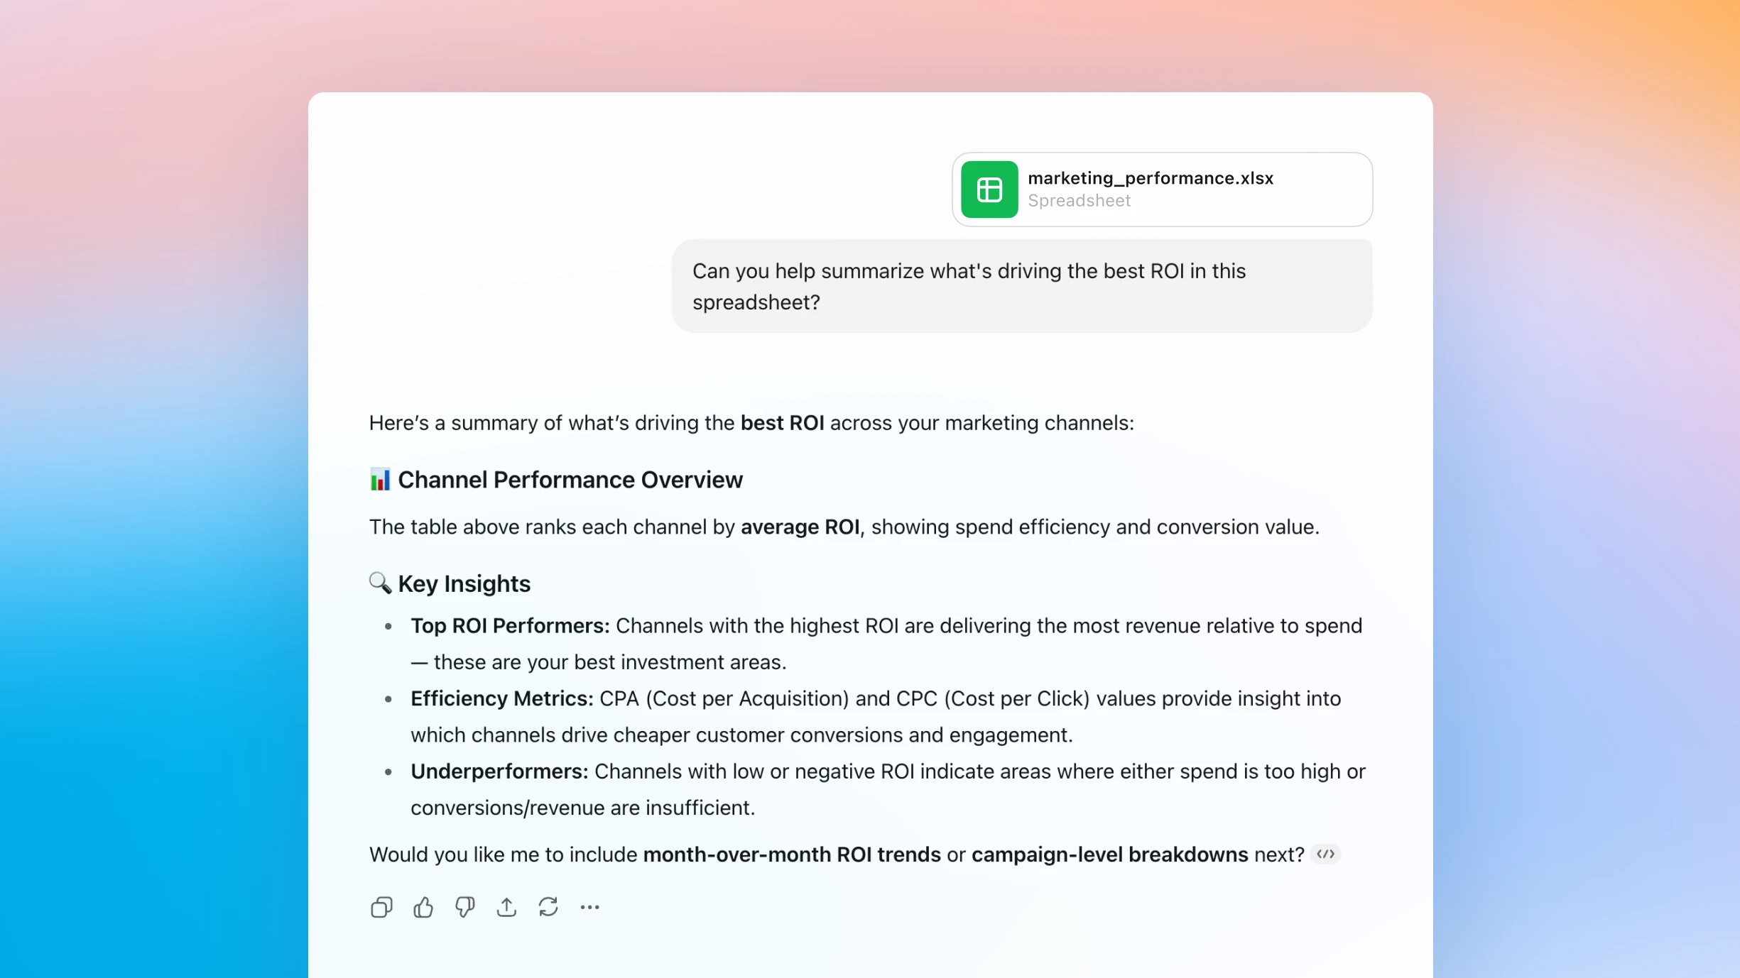This screenshot has height=978, width=1740.
Task: Click the Top ROI Performers bullet text
Action: pyautogui.click(x=509, y=625)
